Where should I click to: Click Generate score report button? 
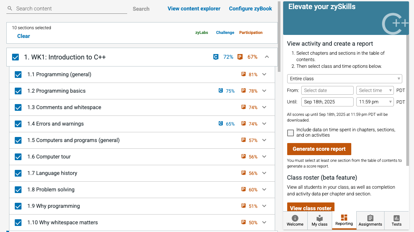tap(319, 149)
